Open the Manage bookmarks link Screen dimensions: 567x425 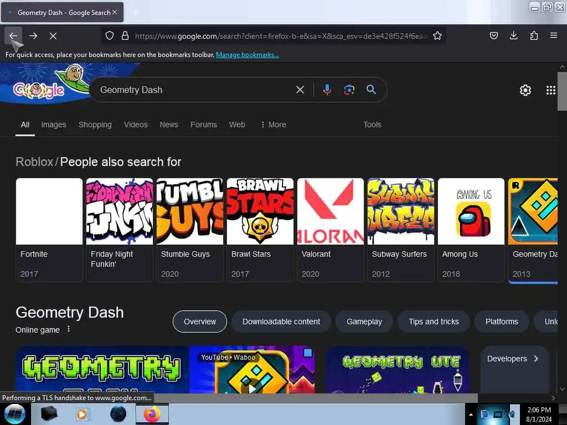click(248, 55)
